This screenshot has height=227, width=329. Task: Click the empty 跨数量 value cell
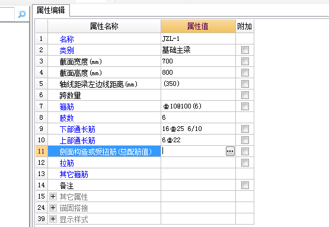click(x=198, y=95)
